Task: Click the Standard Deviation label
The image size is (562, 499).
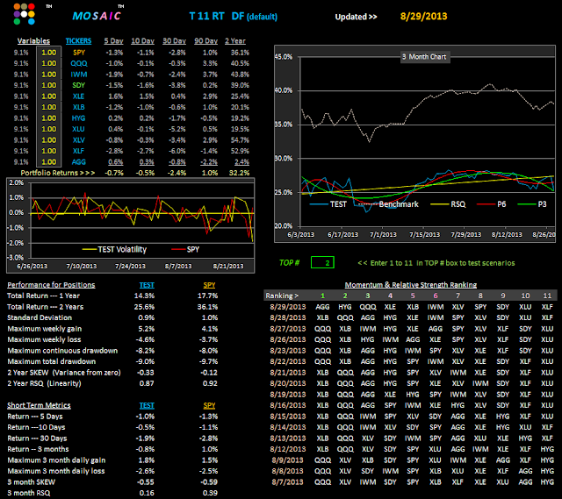Action: [40, 317]
